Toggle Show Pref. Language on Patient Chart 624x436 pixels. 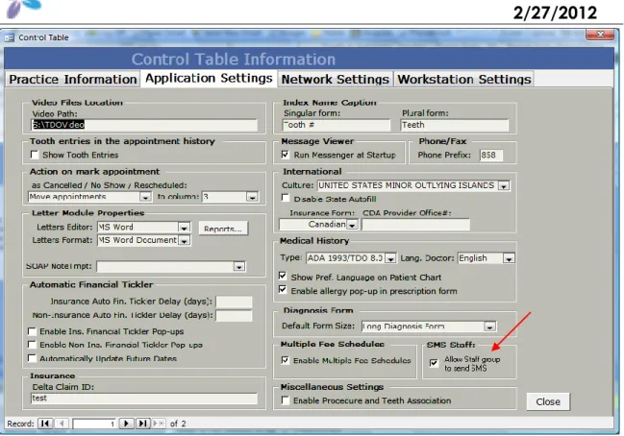(x=283, y=277)
